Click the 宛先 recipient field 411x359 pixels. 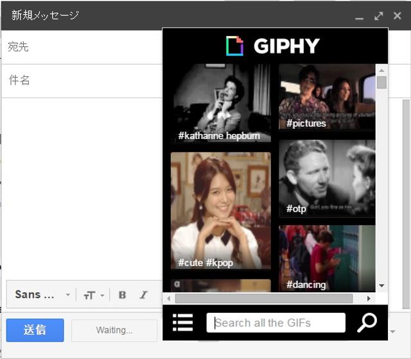coord(82,47)
